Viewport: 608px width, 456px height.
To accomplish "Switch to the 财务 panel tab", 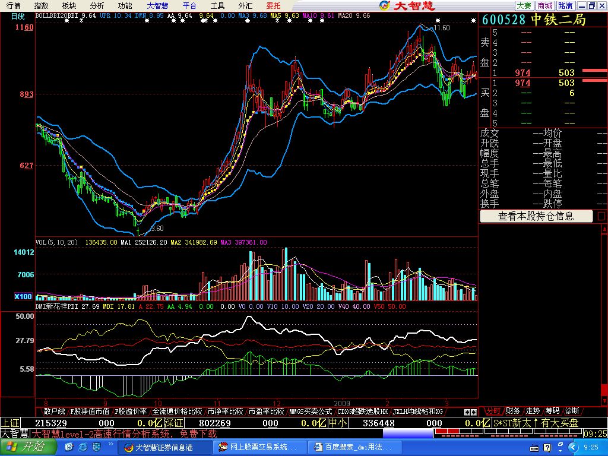I will coord(513,411).
